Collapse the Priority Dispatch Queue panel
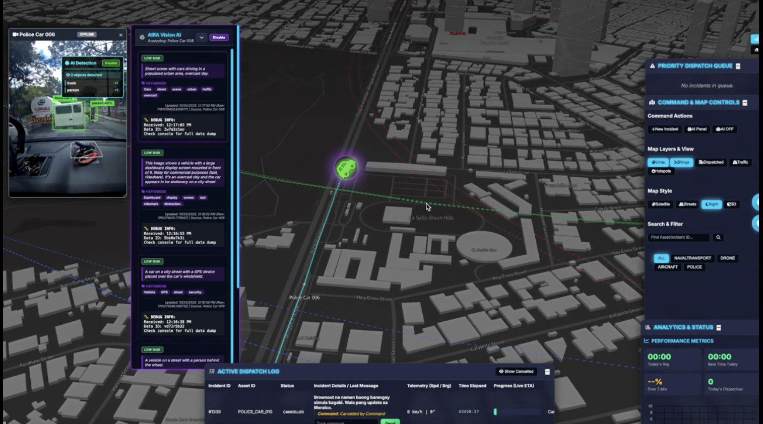Viewport: 763px width, 424px height. pyautogui.click(x=738, y=66)
